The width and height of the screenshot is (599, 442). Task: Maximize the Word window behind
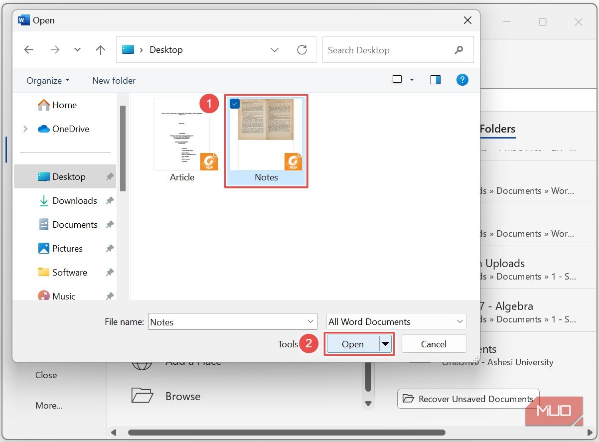tap(543, 22)
